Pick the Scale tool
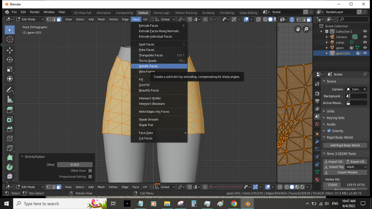 click(x=10, y=69)
